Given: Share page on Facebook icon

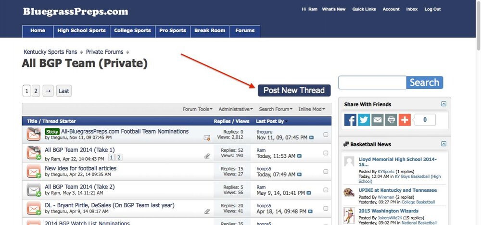Looking at the screenshot, I should pos(350,120).
